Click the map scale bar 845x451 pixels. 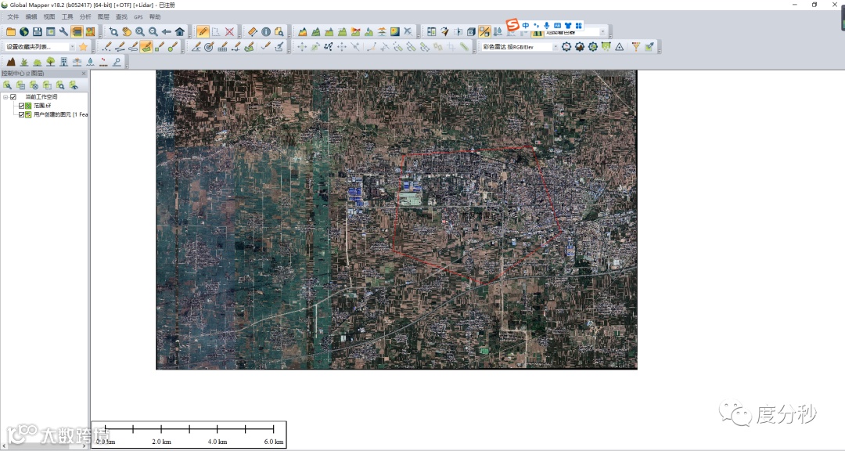[189, 435]
